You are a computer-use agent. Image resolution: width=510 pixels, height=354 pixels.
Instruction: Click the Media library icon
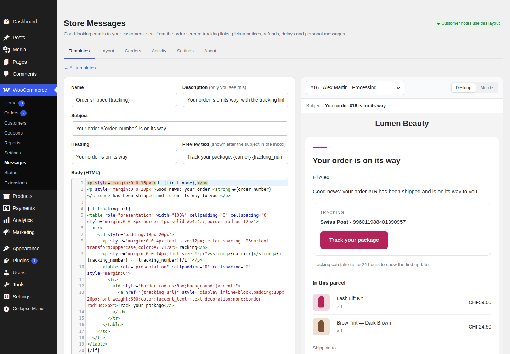[x=6, y=50]
